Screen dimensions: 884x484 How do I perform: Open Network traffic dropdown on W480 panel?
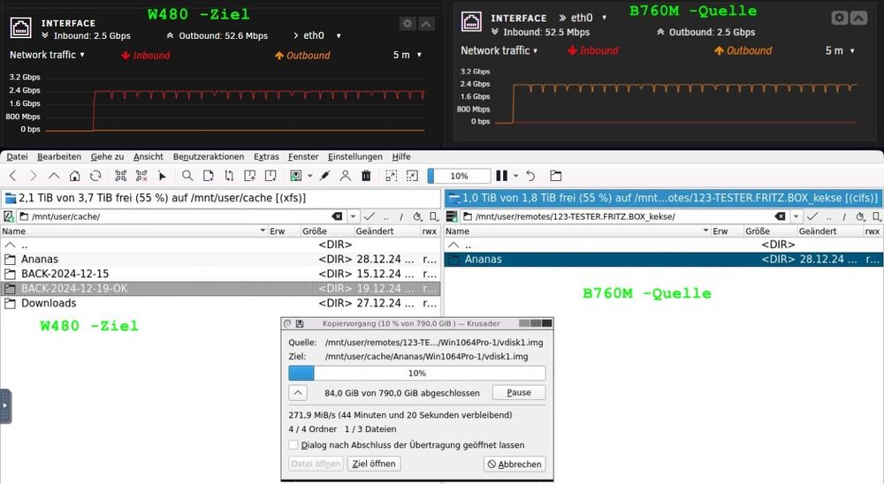point(47,55)
